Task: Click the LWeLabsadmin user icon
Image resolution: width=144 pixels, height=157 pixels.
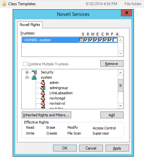Action: [43, 93]
